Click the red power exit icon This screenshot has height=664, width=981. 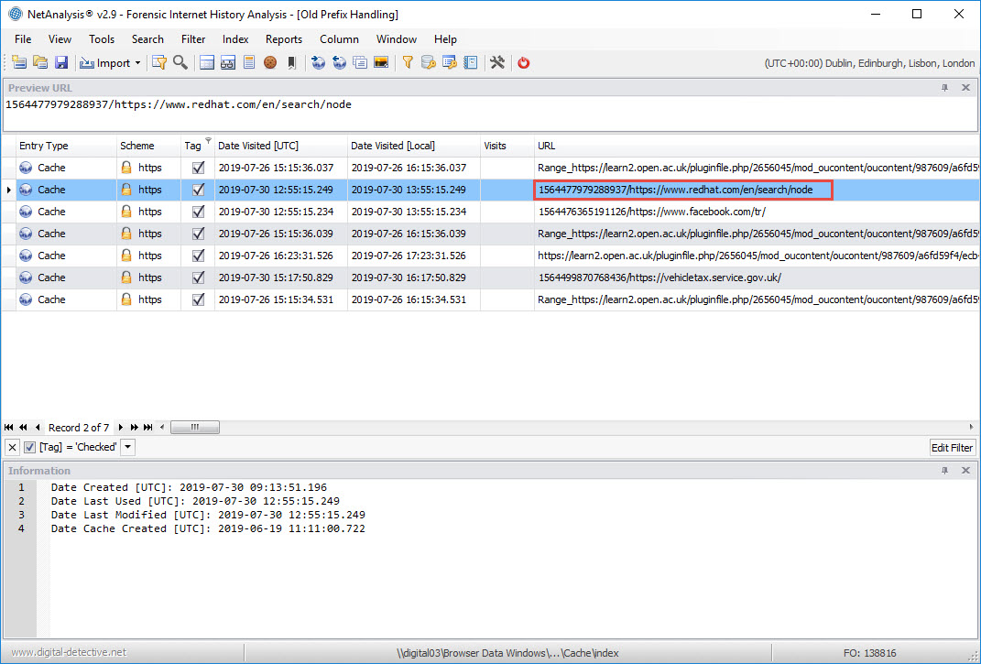coord(524,62)
